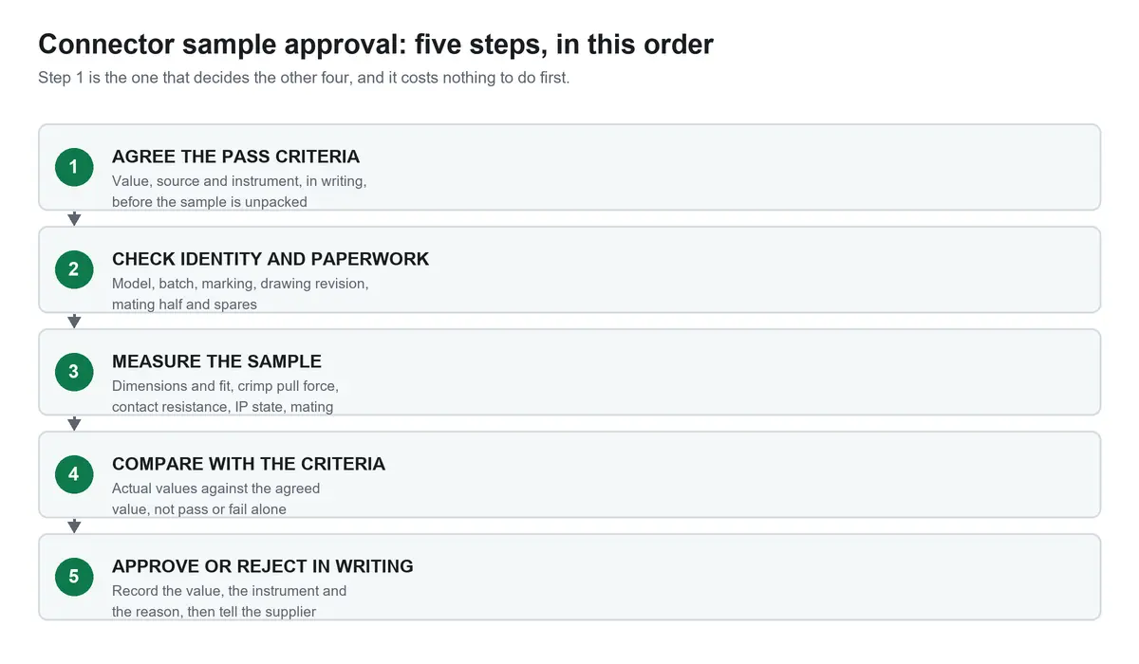This screenshot has width=1139, height=664.
Task: Click the Connector sample approval title
Action: coord(376,44)
